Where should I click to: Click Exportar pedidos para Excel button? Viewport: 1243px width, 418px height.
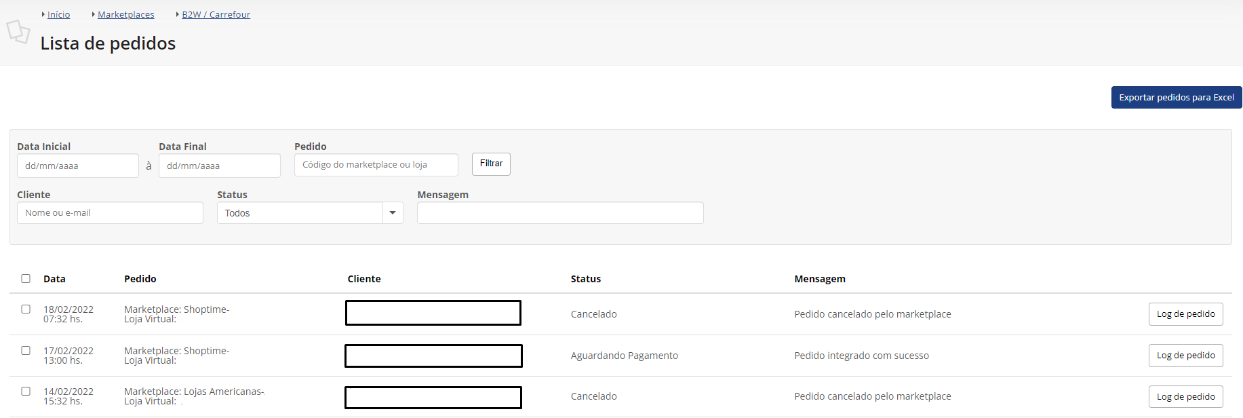(1176, 97)
